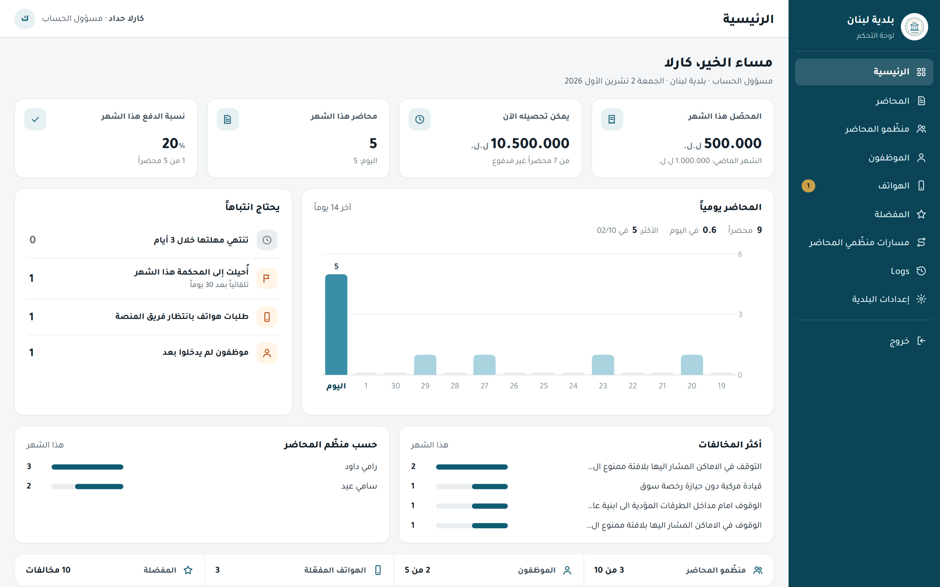Click clock icon on يمكن تحصيله الآن card
Image resolution: width=940 pixels, height=587 pixels.
[420, 119]
